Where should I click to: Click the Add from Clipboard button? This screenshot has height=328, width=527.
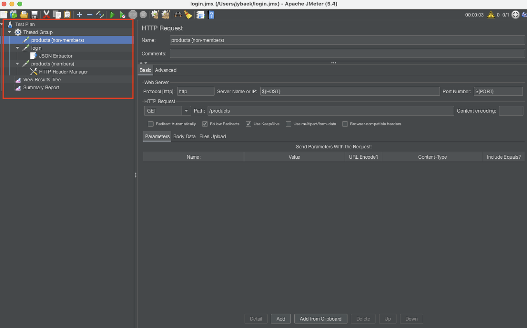(321, 319)
